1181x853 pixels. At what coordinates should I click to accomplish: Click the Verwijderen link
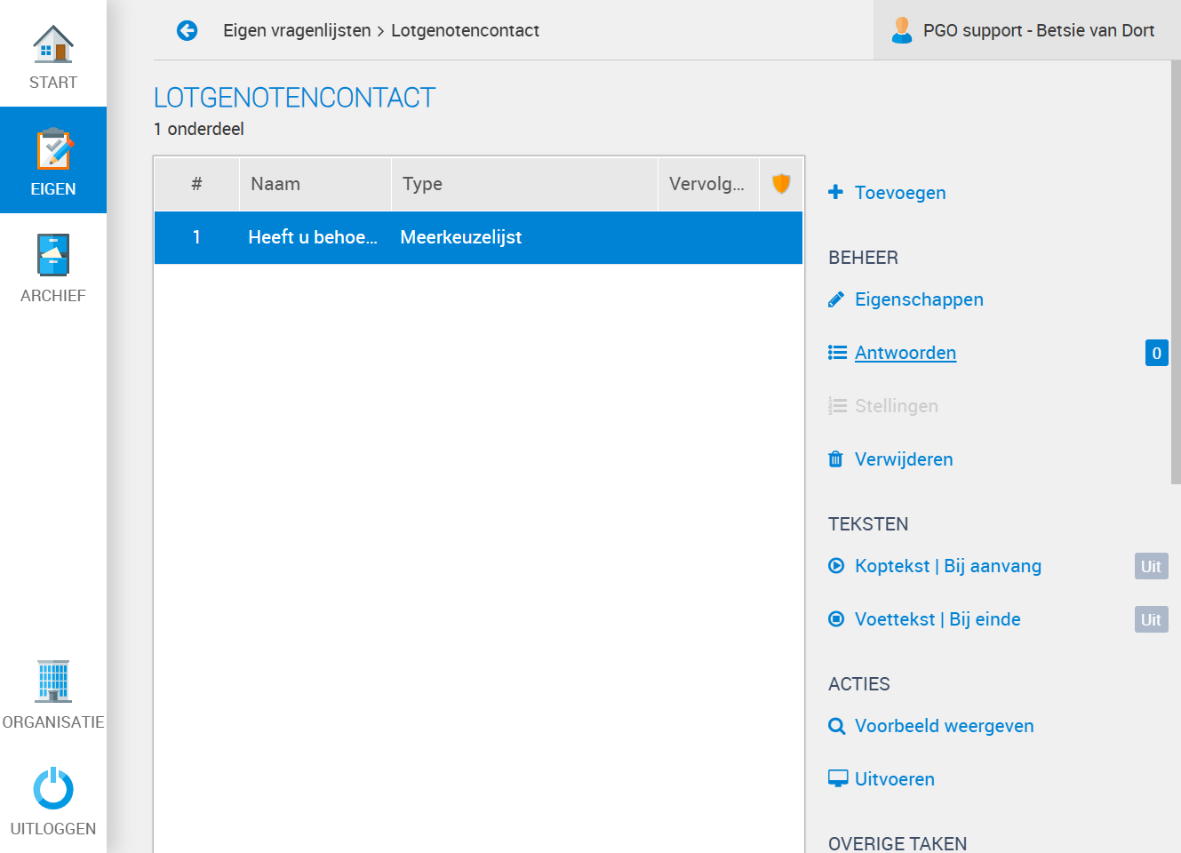pyautogui.click(x=904, y=459)
